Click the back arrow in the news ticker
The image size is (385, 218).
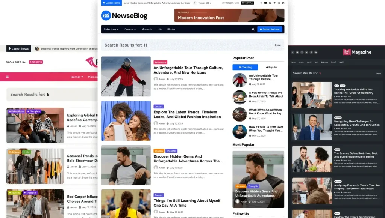click(x=195, y=3)
